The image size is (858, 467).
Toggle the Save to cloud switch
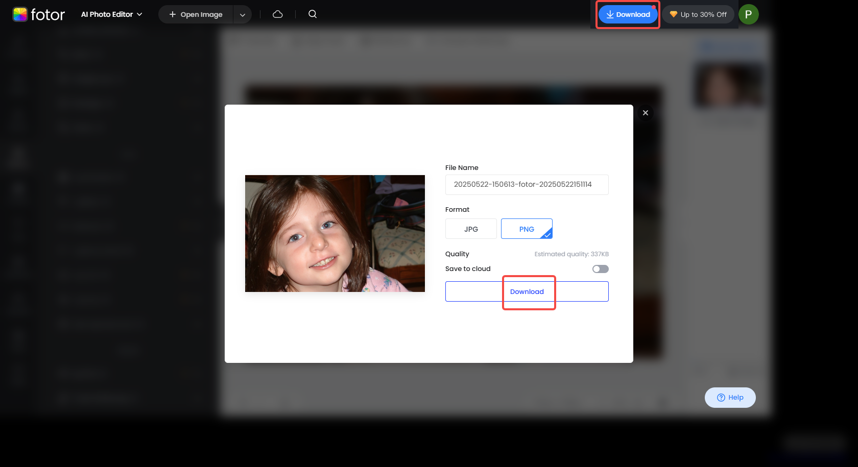[601, 269]
